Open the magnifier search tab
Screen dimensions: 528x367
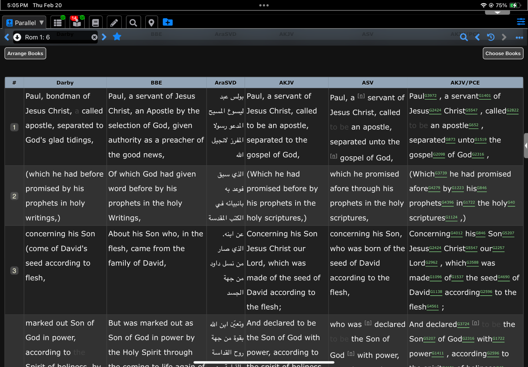[133, 23]
